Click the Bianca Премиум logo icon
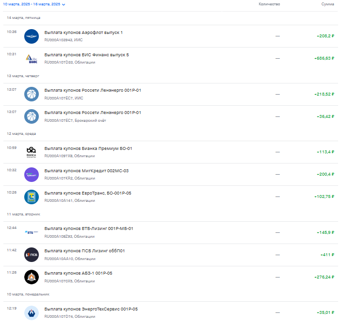The height and width of the screenshot is (327, 342). tap(32, 152)
